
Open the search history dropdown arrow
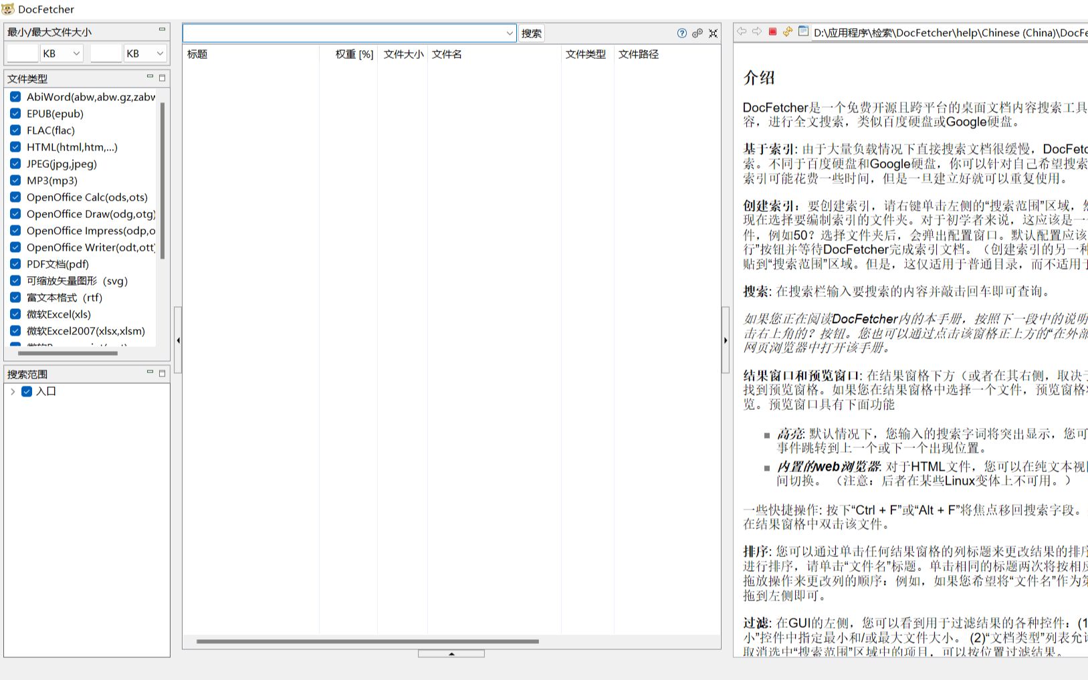510,33
